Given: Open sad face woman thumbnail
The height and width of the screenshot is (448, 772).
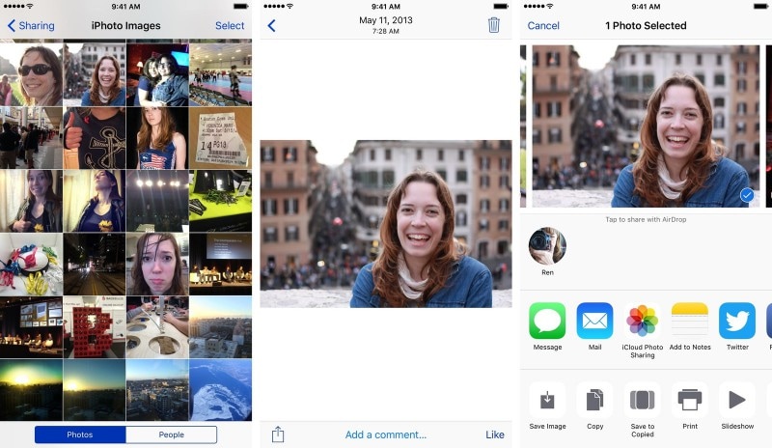Looking at the screenshot, I should tap(157, 265).
